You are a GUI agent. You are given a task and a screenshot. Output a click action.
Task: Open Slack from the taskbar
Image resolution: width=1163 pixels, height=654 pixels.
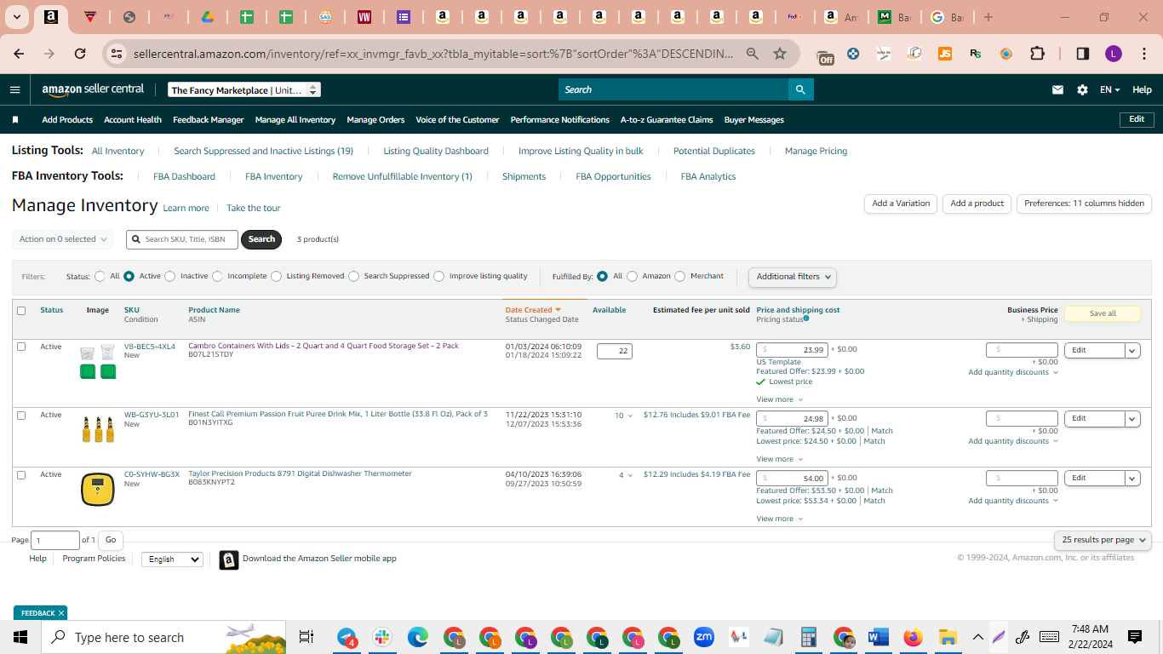pyautogui.click(x=382, y=637)
